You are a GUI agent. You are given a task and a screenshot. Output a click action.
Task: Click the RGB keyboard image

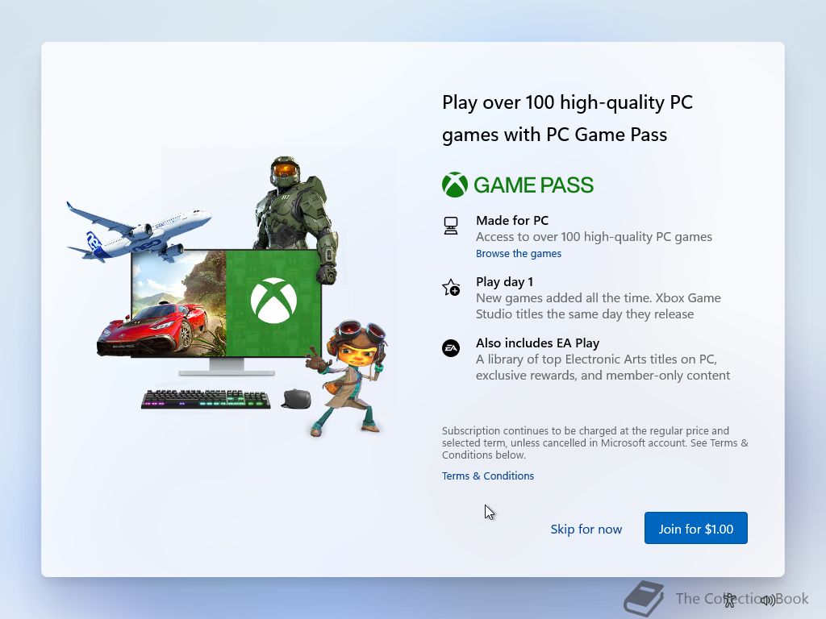pos(206,399)
